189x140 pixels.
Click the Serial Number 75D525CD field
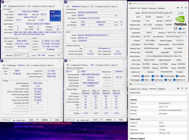[x=91, y=86]
